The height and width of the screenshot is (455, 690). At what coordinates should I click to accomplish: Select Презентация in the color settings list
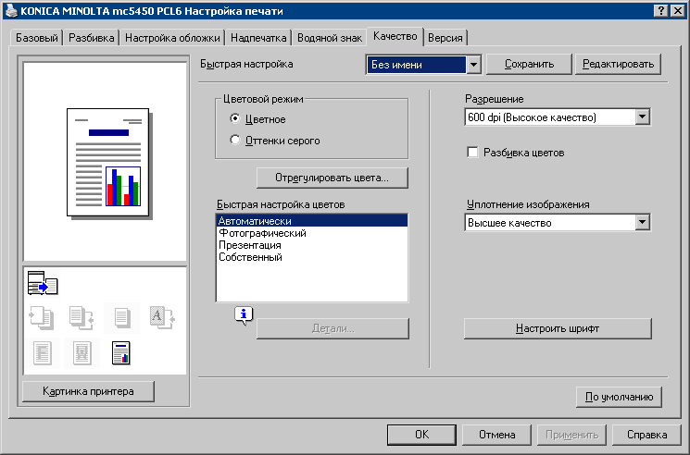[x=312, y=245]
